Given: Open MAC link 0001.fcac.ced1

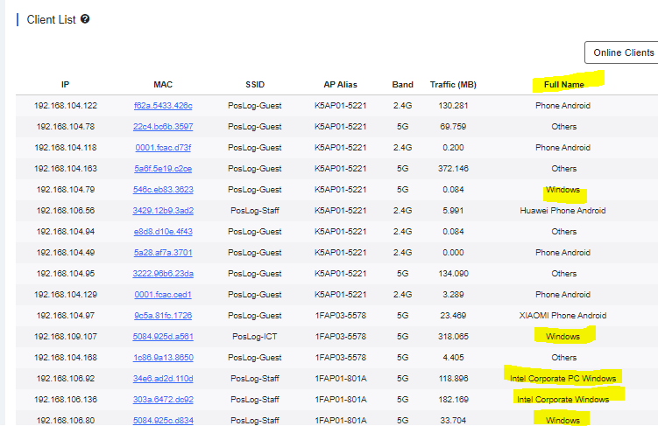Looking at the screenshot, I should click(163, 295).
